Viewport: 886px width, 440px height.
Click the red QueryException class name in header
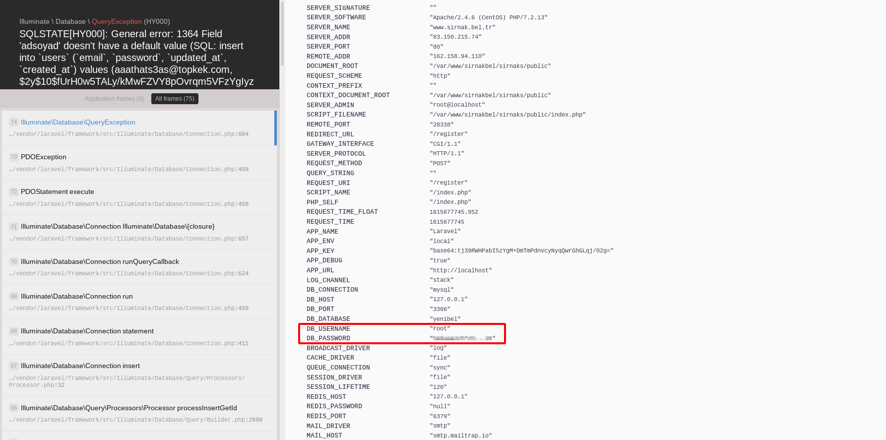pos(117,22)
